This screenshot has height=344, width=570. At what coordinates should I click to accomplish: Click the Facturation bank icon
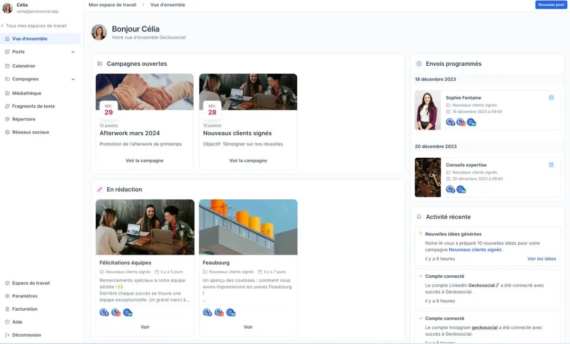click(7, 309)
